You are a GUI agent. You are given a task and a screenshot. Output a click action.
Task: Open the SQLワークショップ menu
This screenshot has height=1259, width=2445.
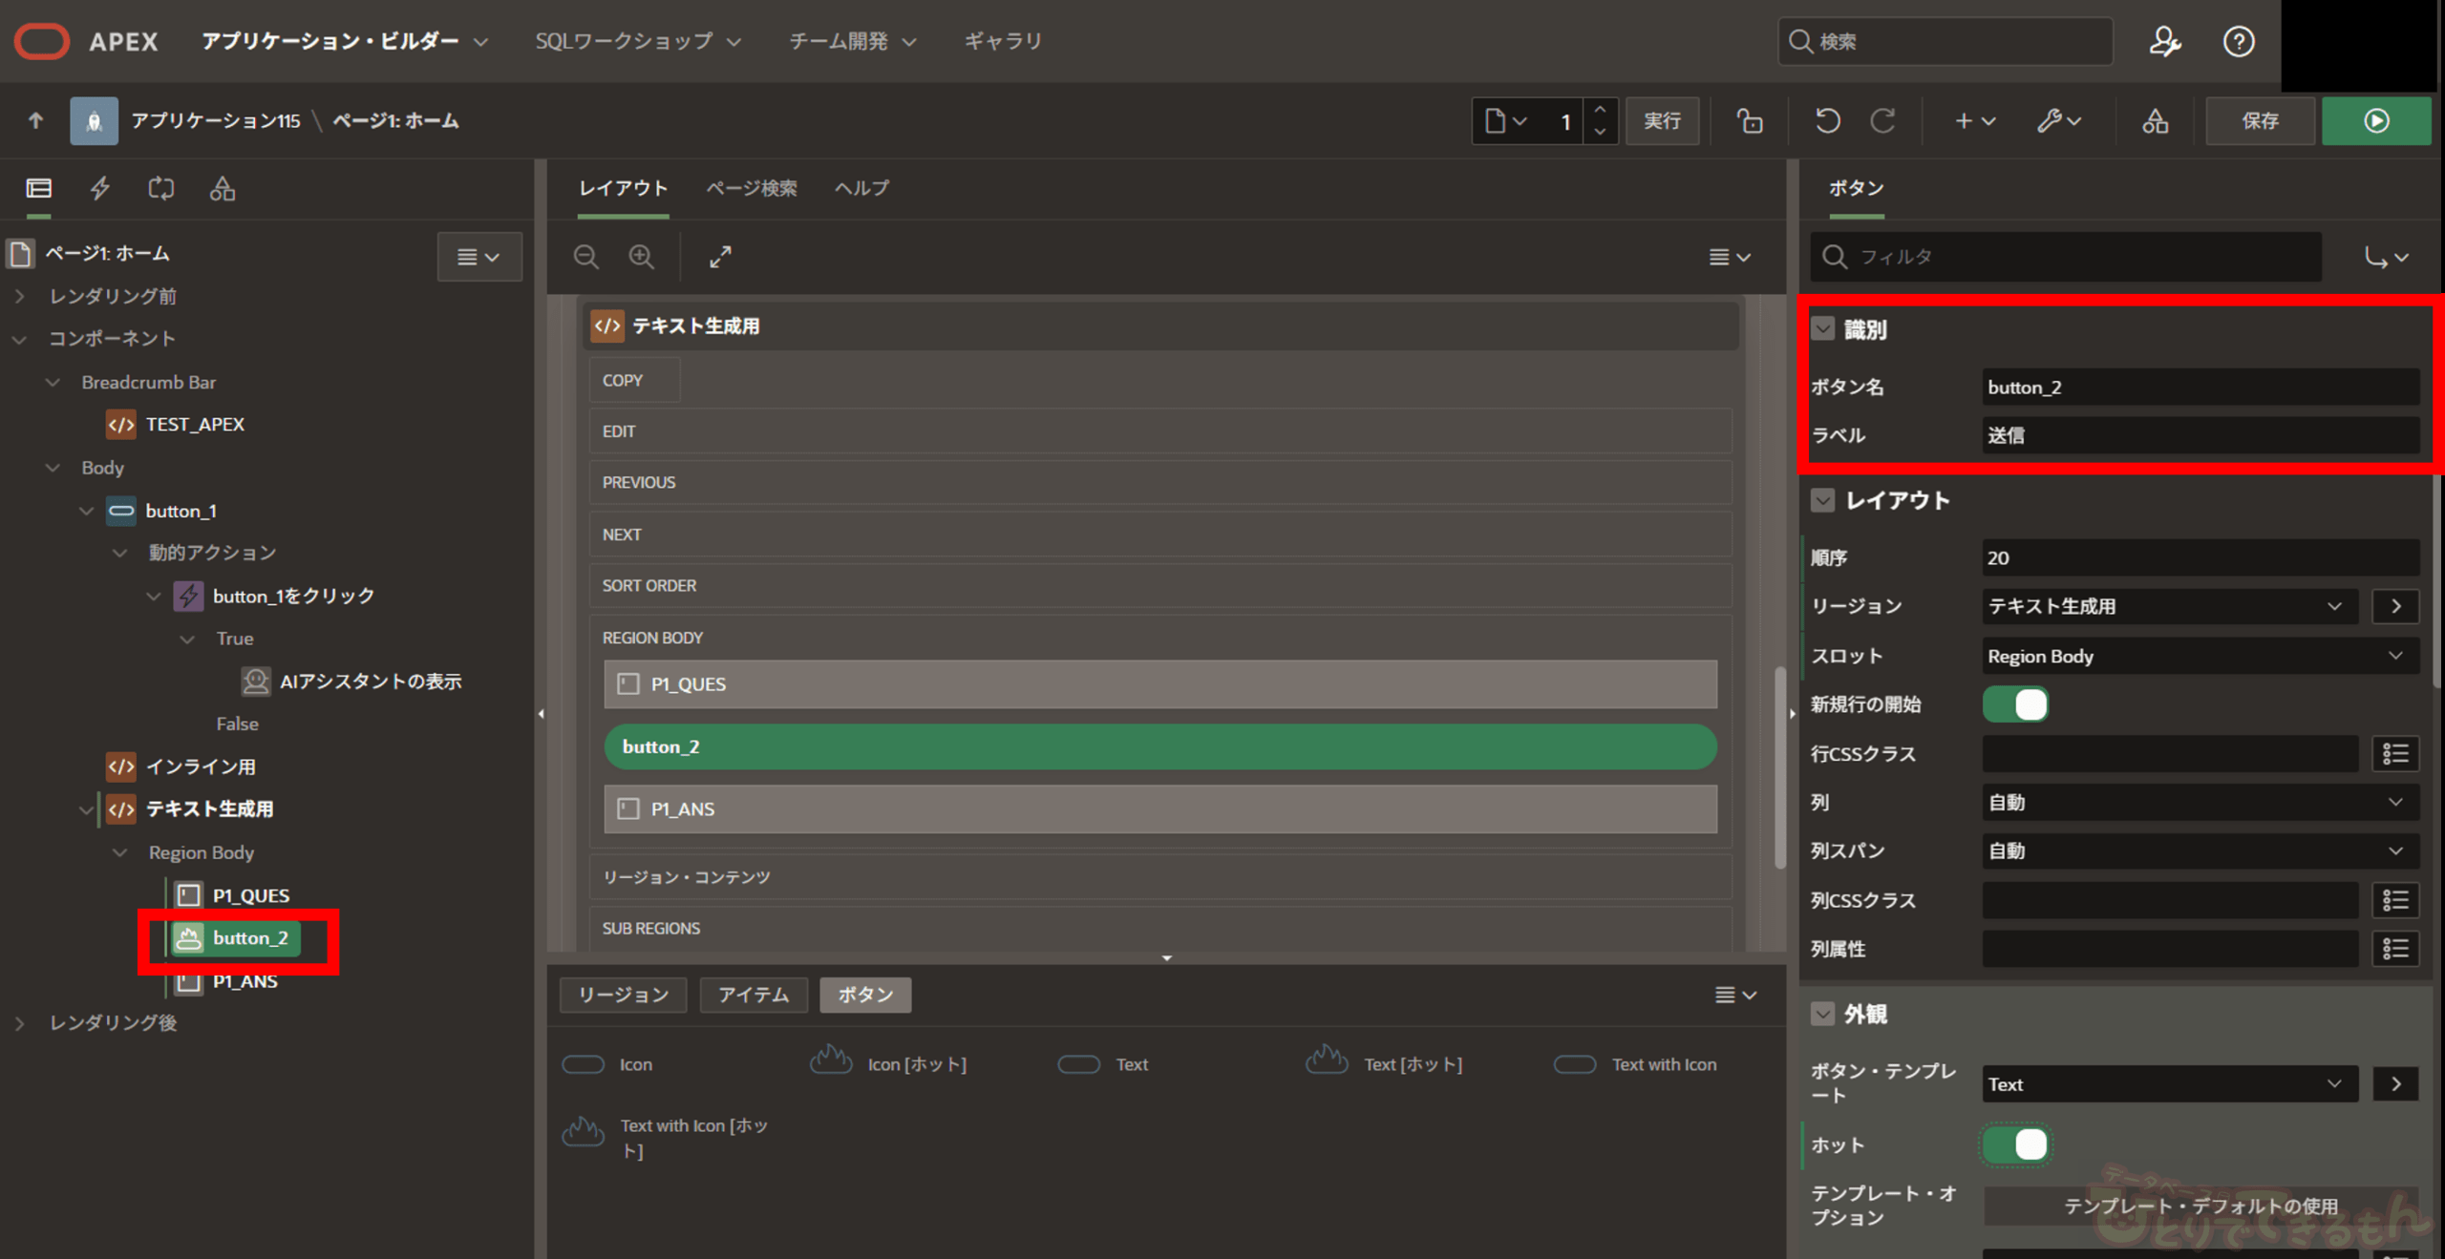(637, 41)
